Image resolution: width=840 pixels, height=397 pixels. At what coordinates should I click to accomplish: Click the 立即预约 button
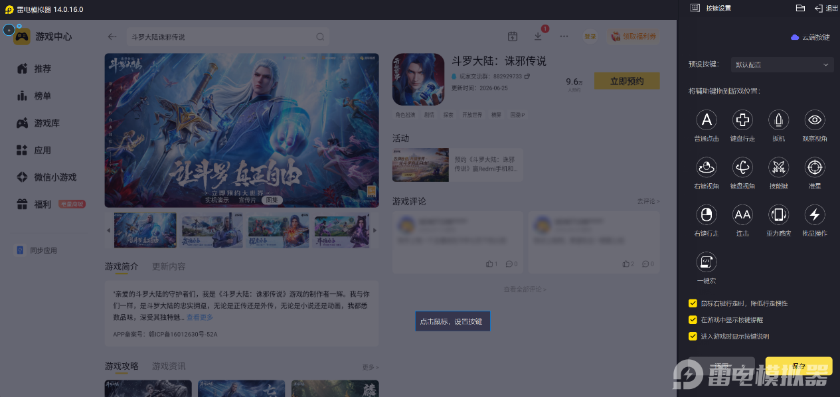[x=627, y=81]
